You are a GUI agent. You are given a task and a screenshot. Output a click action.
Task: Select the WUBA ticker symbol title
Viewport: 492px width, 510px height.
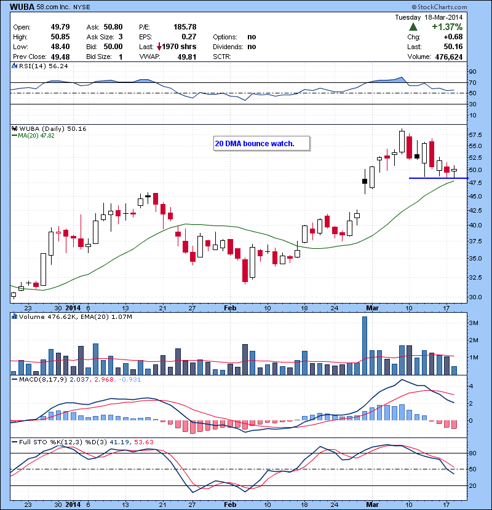click(22, 7)
